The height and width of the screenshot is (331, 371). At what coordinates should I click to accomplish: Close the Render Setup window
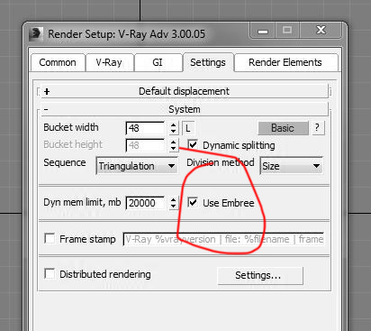click(321, 31)
